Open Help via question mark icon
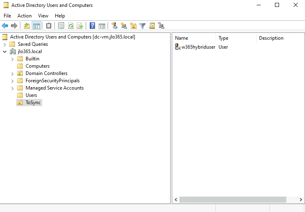 point(93,26)
